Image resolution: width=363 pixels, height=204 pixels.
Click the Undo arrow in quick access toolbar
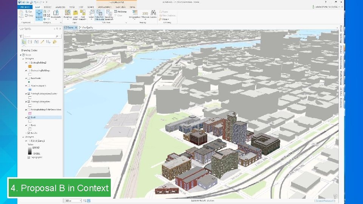(36, 2)
